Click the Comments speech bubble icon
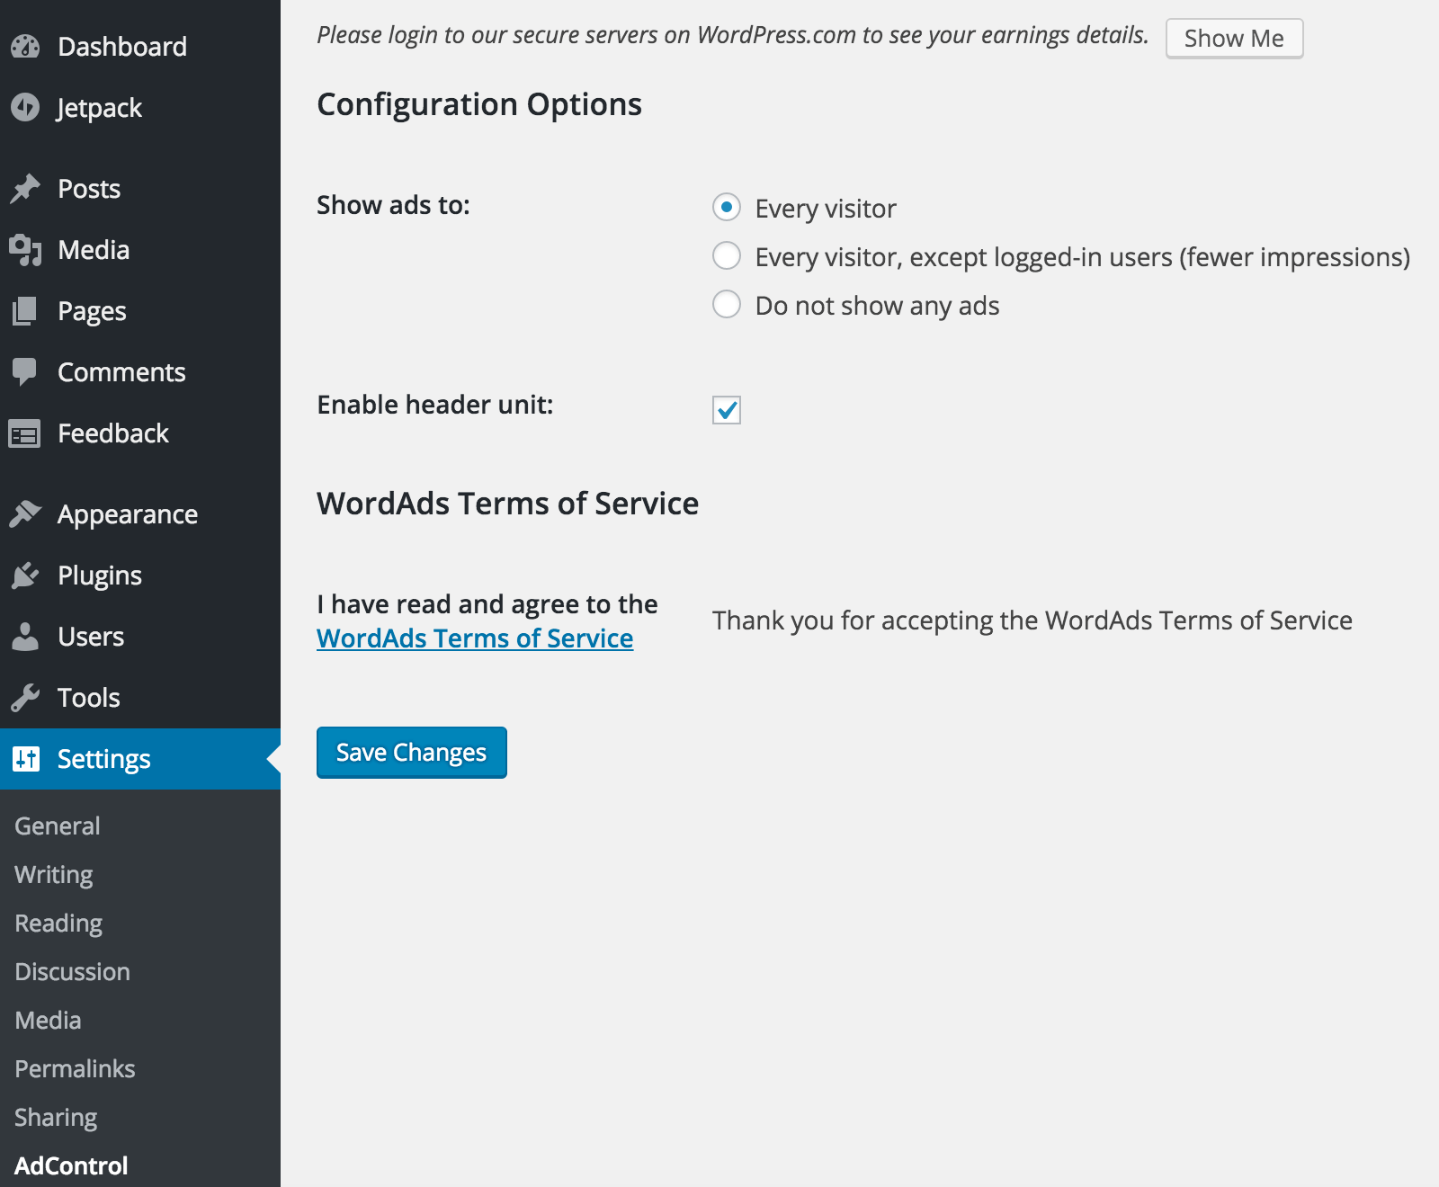This screenshot has width=1439, height=1187. tap(25, 371)
